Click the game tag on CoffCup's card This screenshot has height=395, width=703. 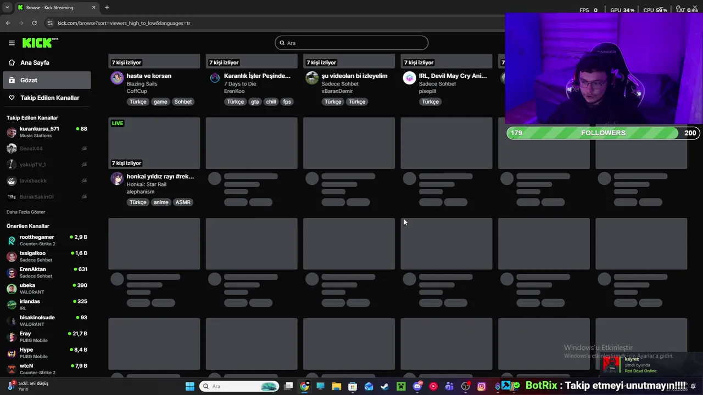click(x=160, y=101)
